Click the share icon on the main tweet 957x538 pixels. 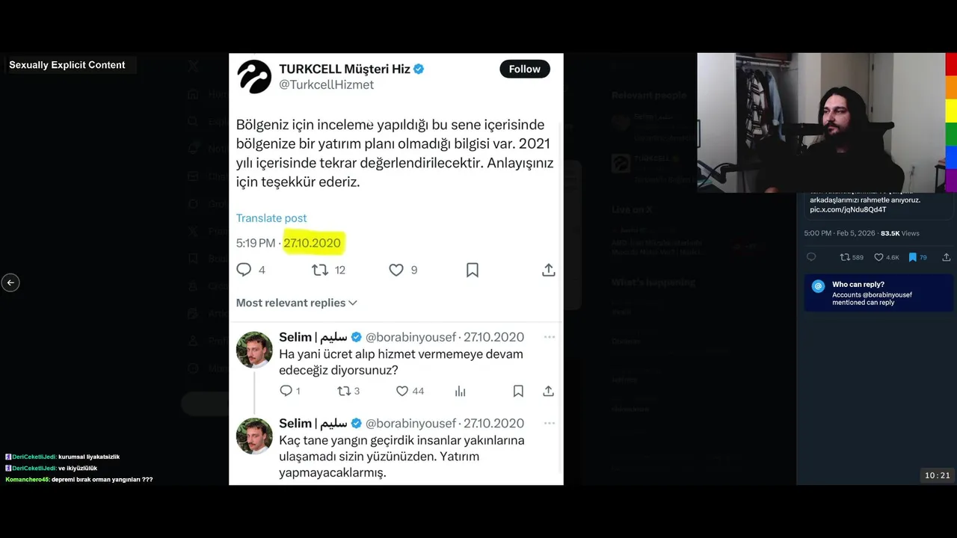pyautogui.click(x=549, y=270)
